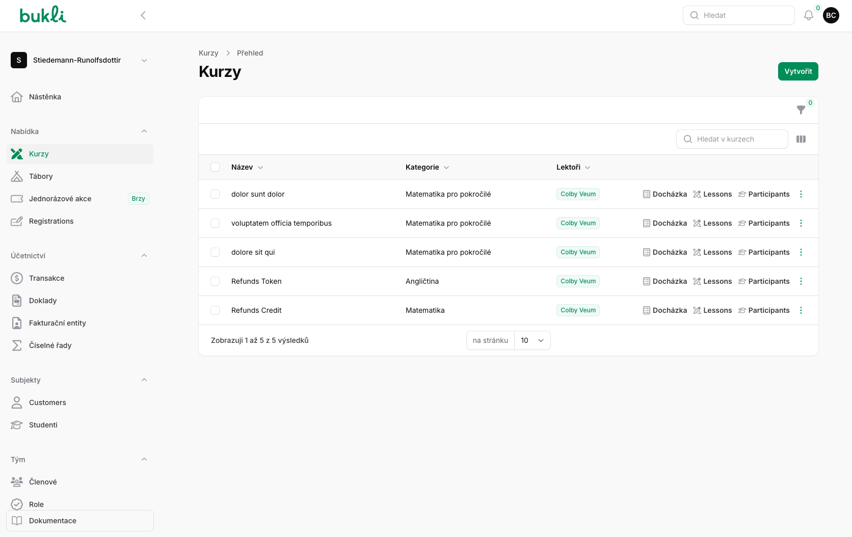Click in the Hledat v kurzech search field
The image size is (852, 537).
coord(732,139)
